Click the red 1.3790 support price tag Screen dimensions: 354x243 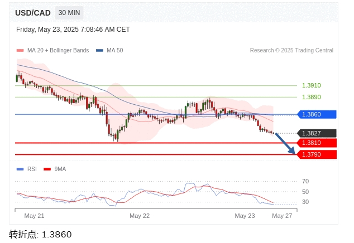coord(317,154)
